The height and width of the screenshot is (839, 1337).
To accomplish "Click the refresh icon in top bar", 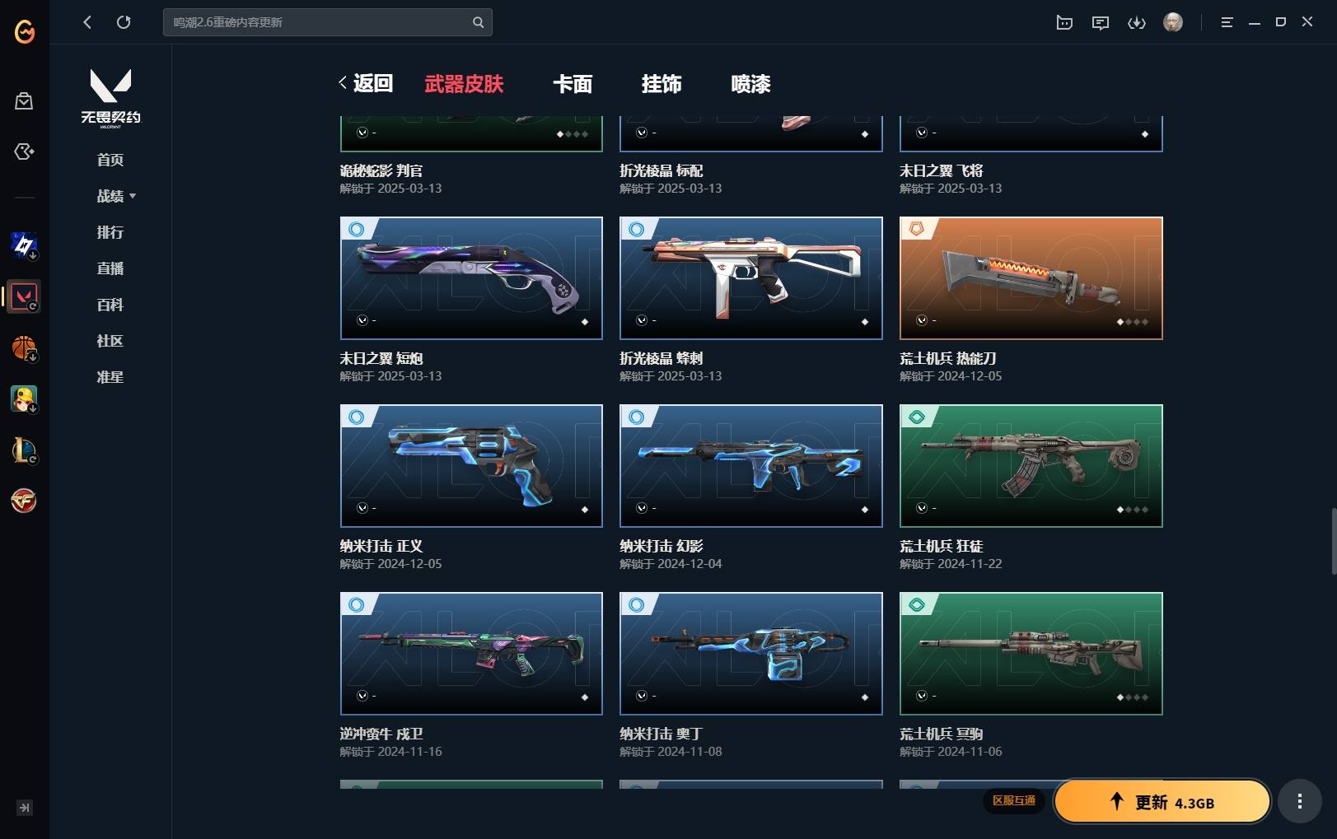I will (124, 22).
